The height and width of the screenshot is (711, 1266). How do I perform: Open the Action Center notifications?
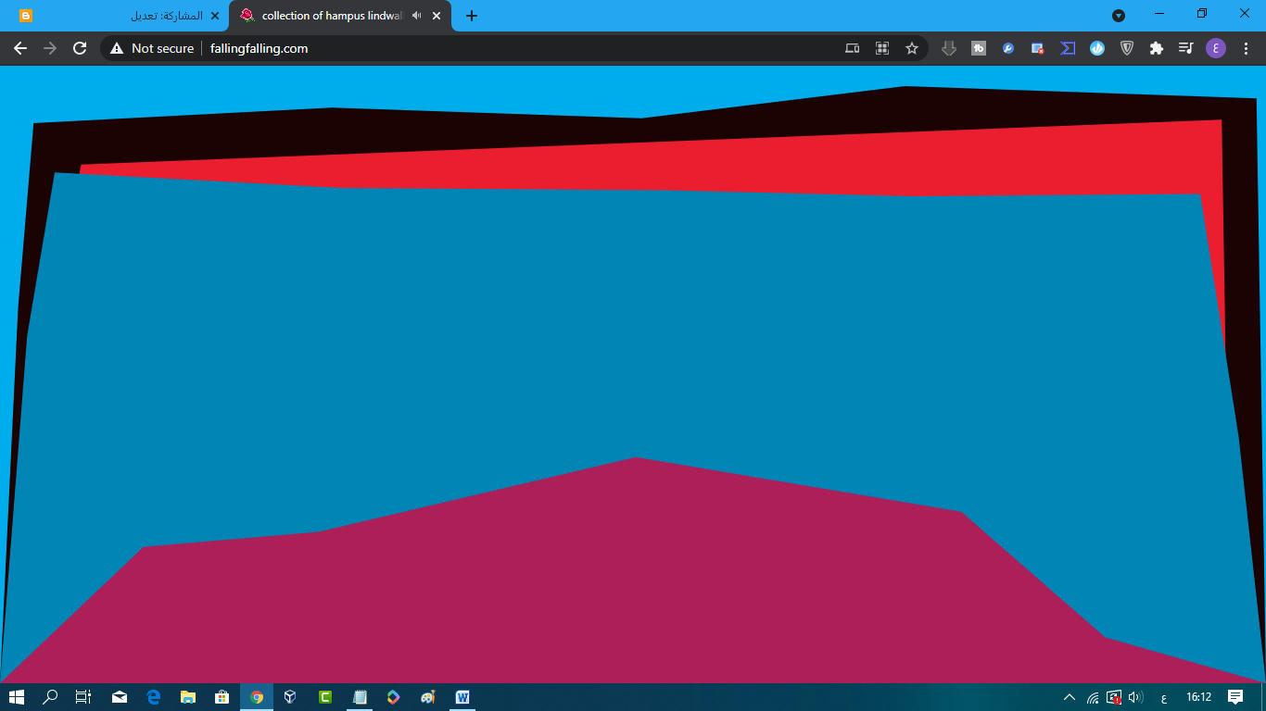click(1235, 697)
